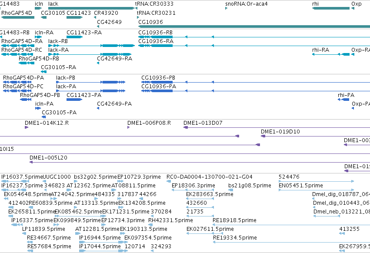
Task: Click protein CG30105-PA label
Action: (59, 113)
